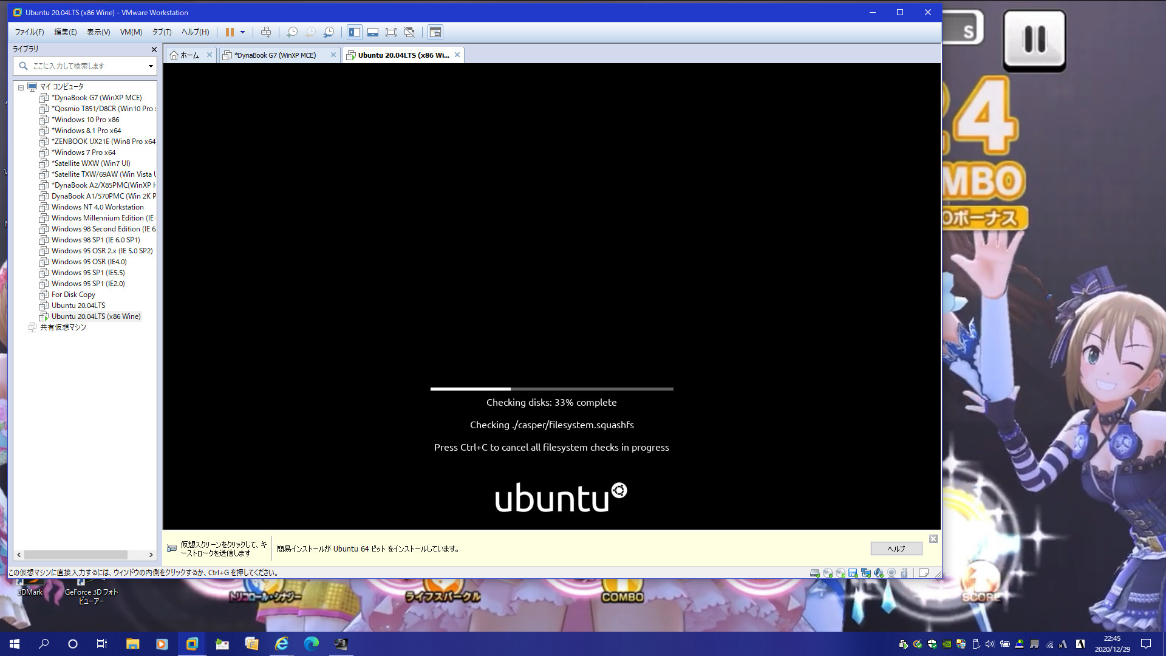Click the second CD/DVD drive status icon
This screenshot has width=1166, height=656.
(840, 573)
